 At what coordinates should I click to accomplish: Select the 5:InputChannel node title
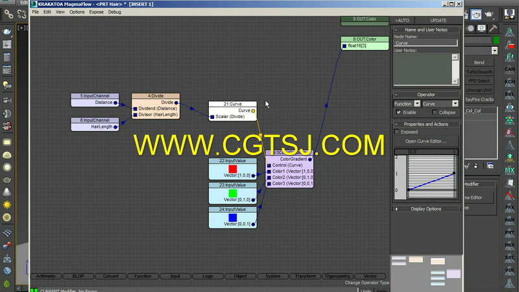coord(95,95)
